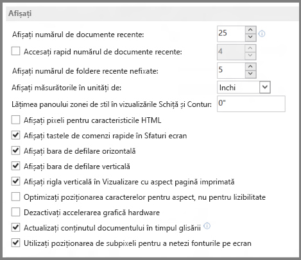Open info icon next to Actualizați conținutul documentului
Screen dimensions: 301x260
tap(207, 226)
